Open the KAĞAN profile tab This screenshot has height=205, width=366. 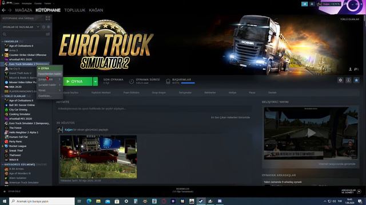click(x=96, y=10)
